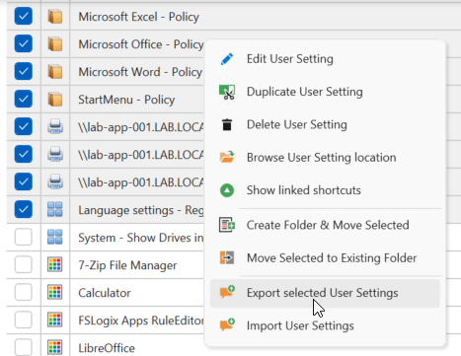Viewport: 461px width, 356px height.
Task: Click the Move Selected to Existing Folder icon
Action: tap(227, 257)
